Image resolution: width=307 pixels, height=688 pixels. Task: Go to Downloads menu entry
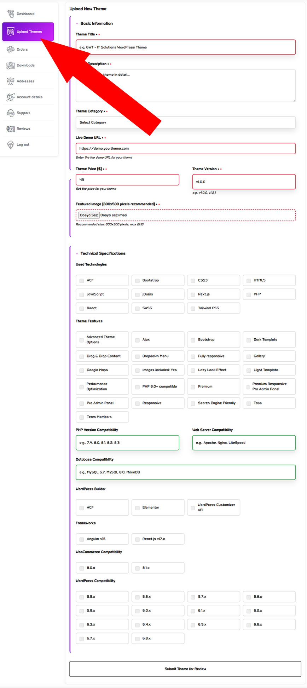tap(25, 65)
